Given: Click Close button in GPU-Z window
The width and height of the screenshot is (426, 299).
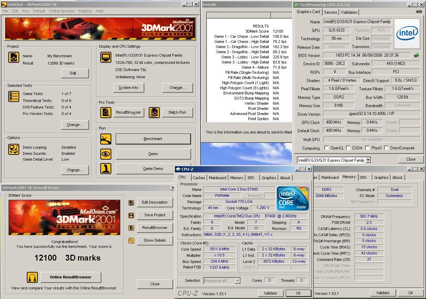Looking at the screenshot, I should [x=411, y=159].
